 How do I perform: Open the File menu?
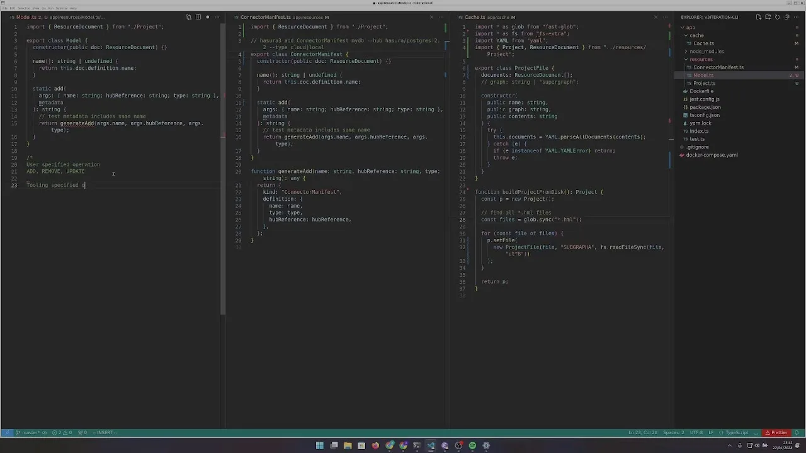point(4,8)
